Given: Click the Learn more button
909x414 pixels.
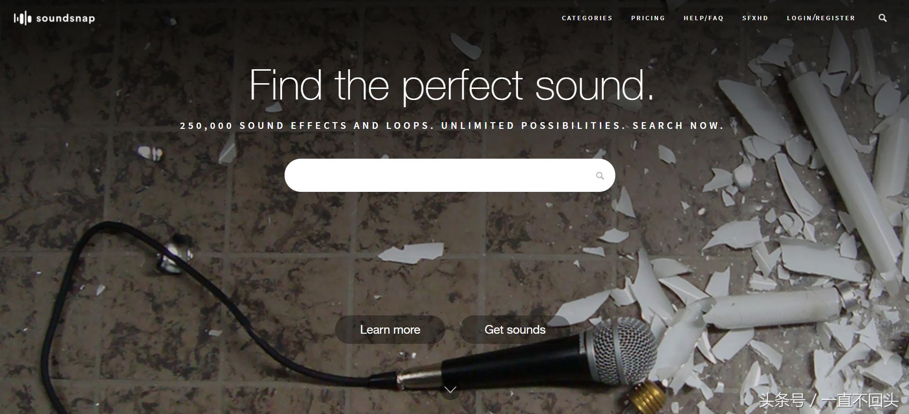Looking at the screenshot, I should (390, 330).
